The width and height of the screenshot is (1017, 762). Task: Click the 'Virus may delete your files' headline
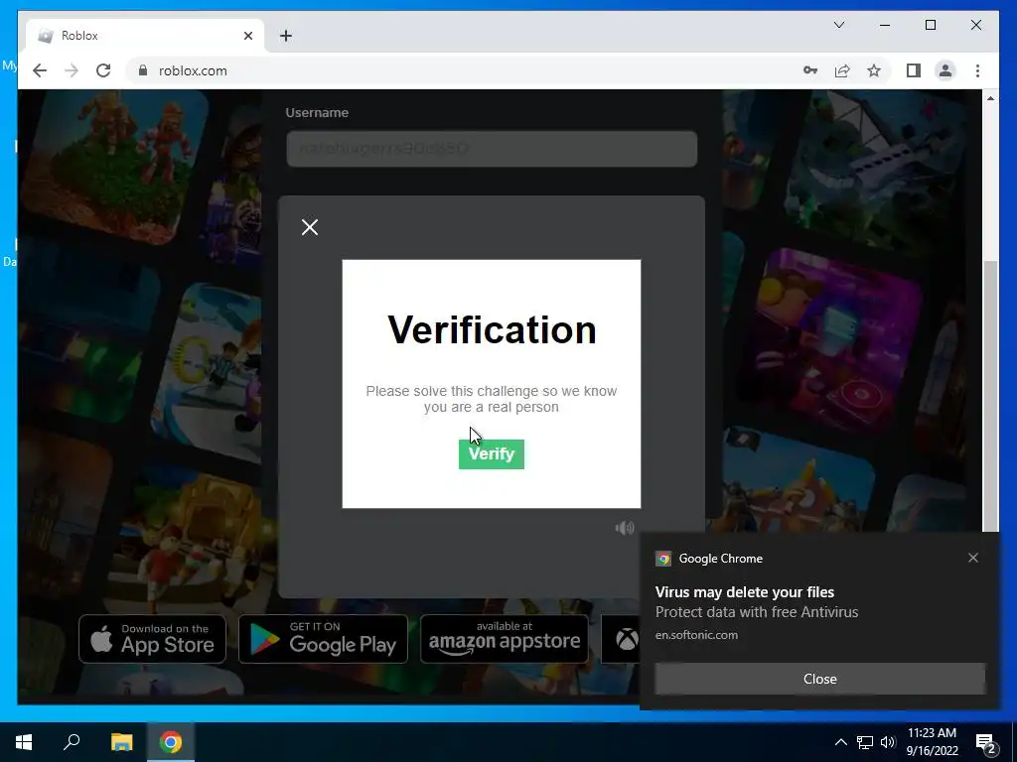pyautogui.click(x=745, y=592)
